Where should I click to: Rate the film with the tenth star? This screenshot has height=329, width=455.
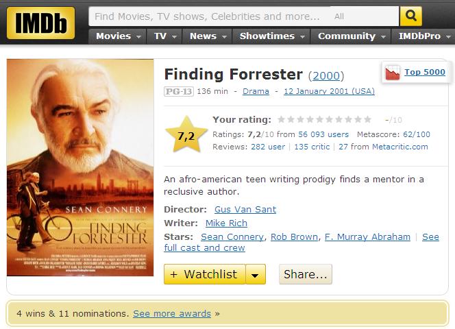pos(367,119)
